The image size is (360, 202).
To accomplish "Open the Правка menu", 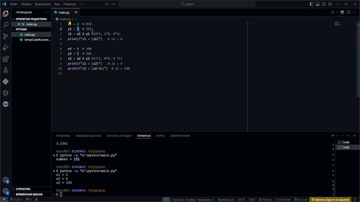I will pos(26,4).
